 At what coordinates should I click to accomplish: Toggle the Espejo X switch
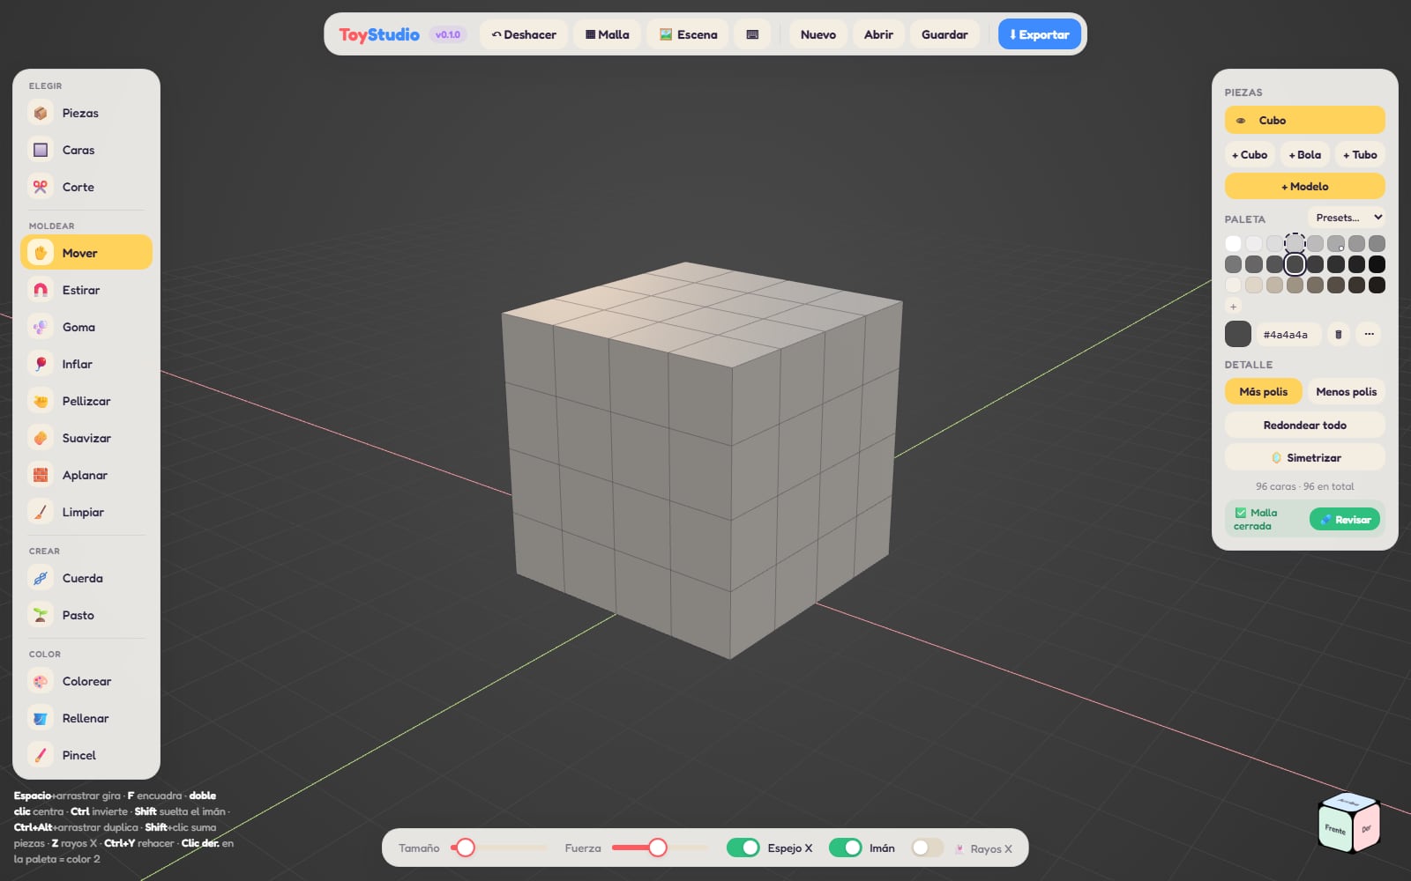(743, 848)
